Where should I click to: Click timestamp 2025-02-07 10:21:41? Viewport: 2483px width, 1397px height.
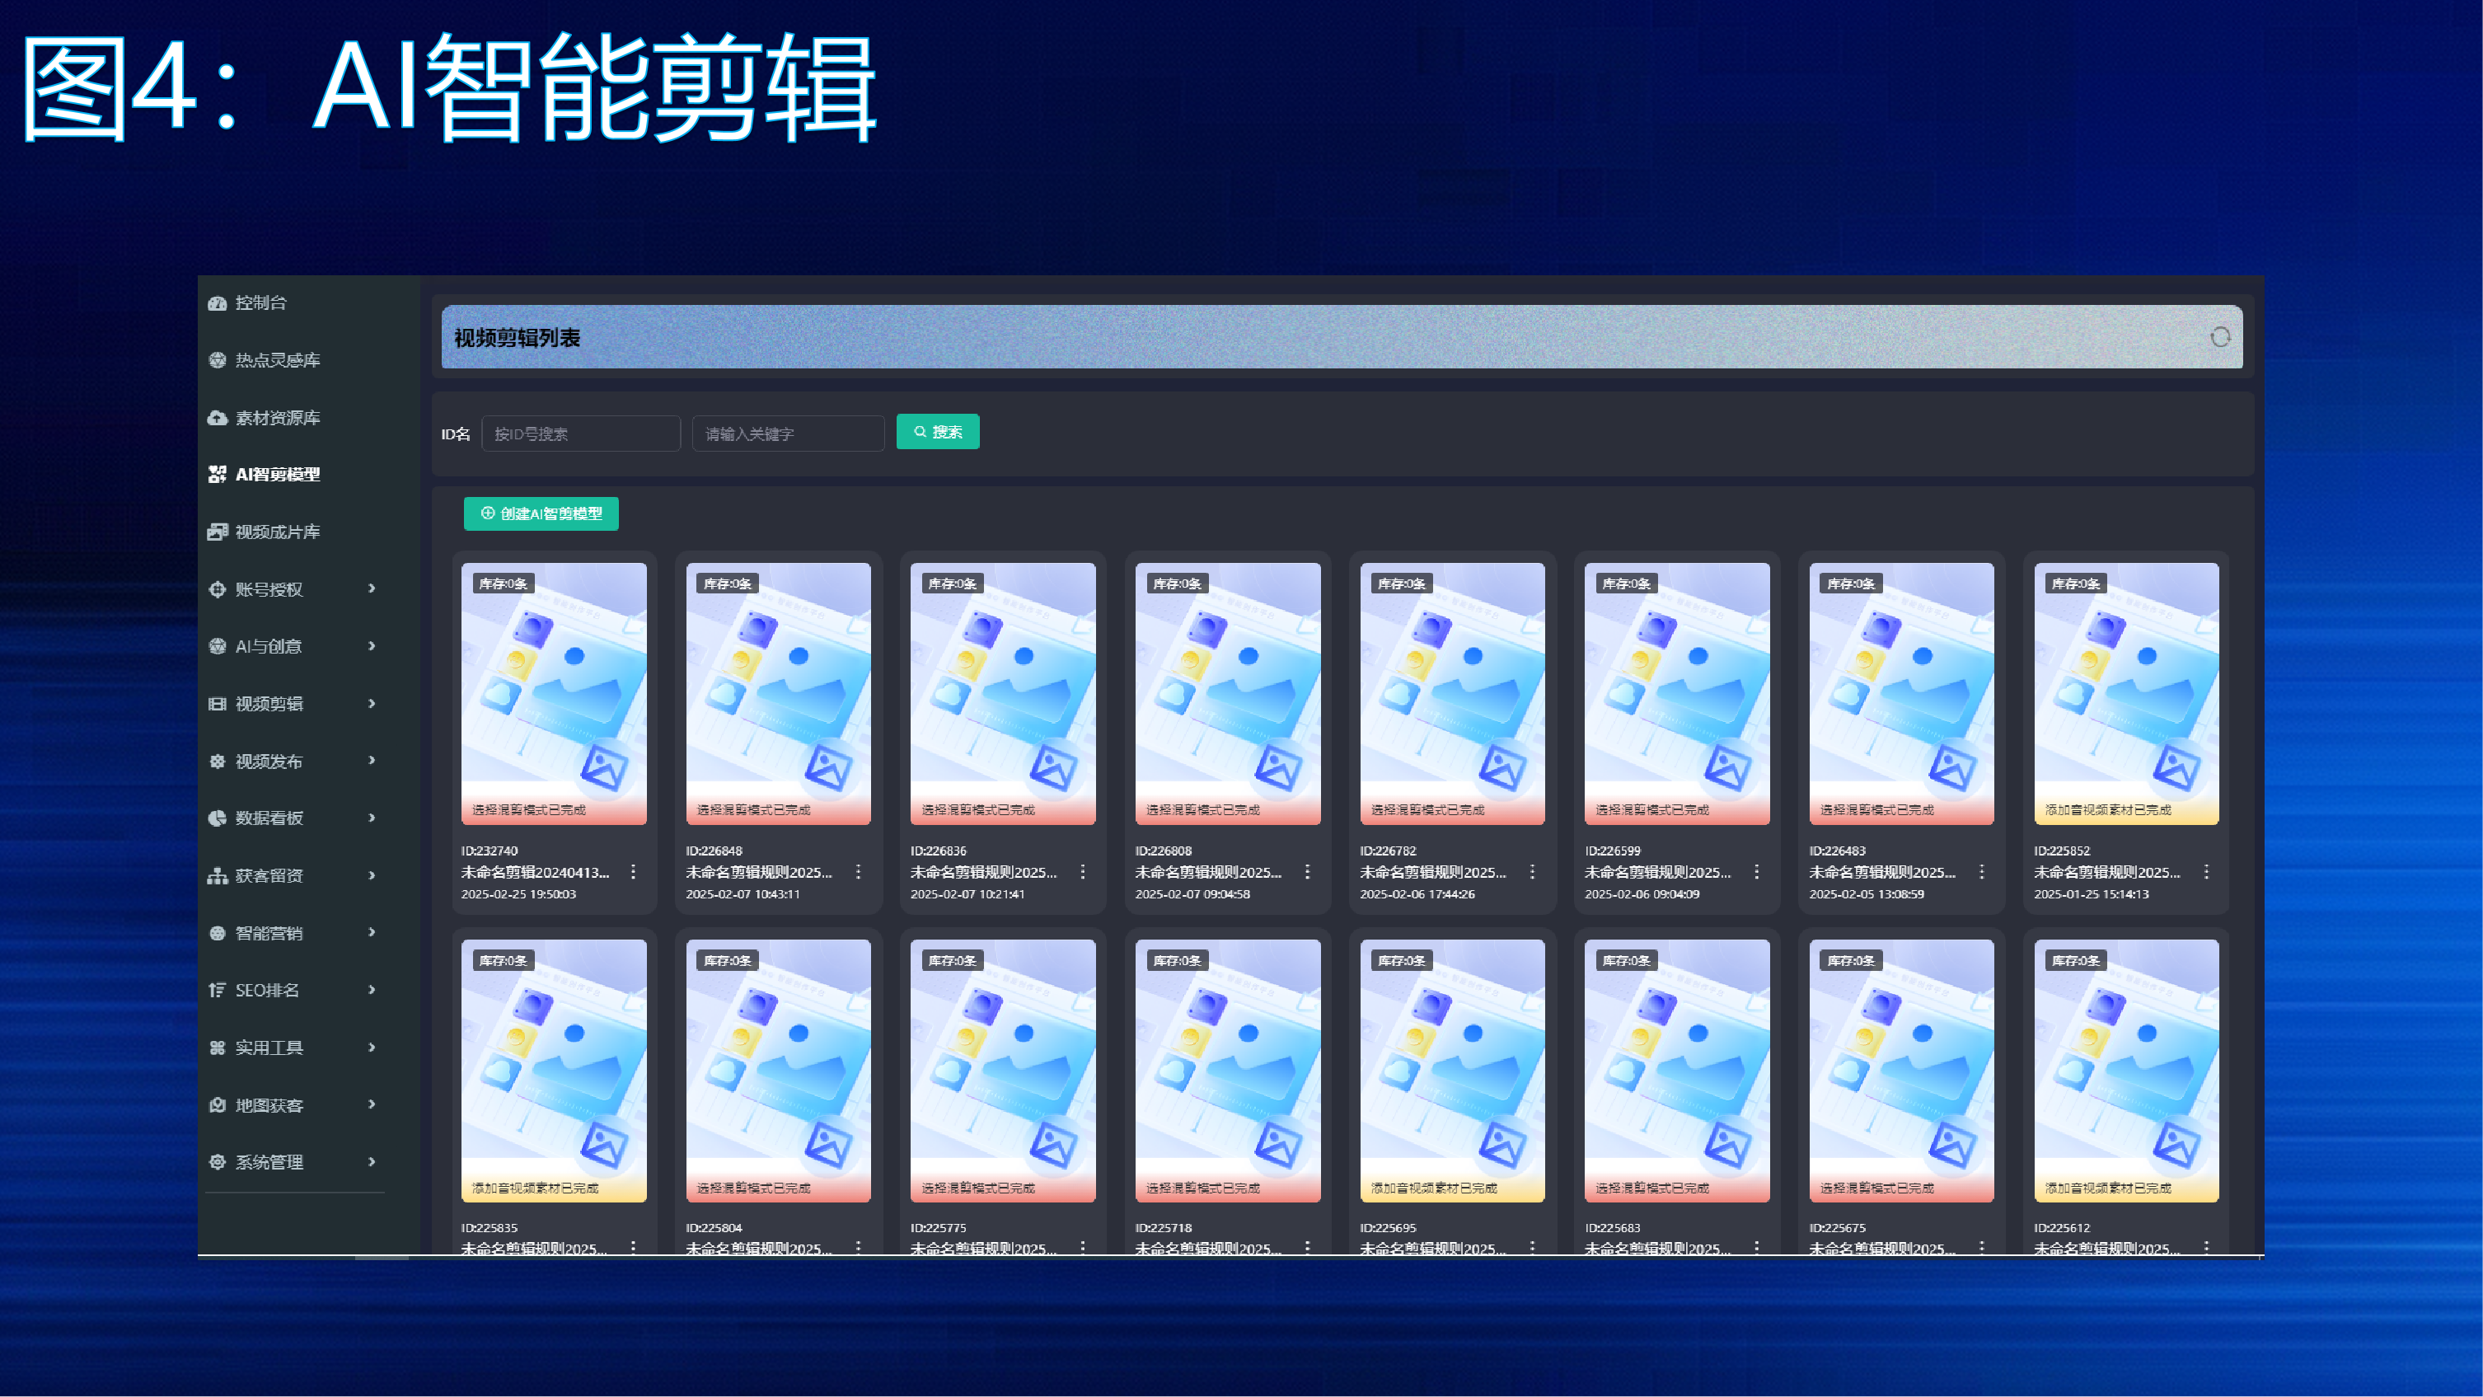pos(967,895)
